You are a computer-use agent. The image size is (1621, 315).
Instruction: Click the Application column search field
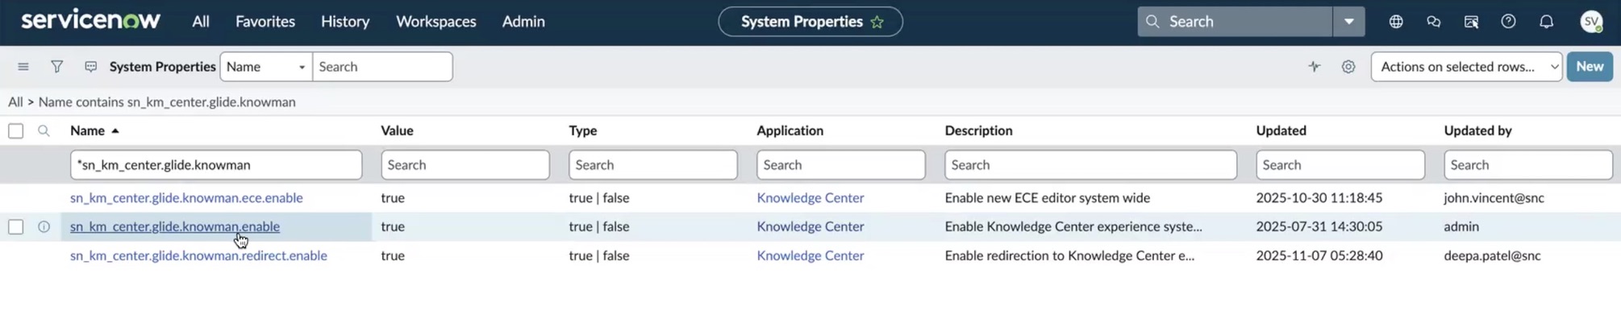[x=841, y=164]
